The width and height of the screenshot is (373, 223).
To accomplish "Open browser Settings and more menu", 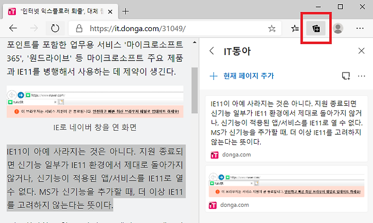I will (x=360, y=28).
